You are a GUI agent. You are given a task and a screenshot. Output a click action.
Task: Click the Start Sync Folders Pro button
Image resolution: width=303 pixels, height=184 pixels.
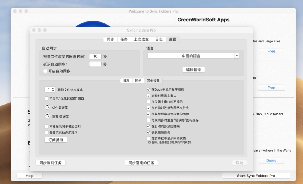tap(256, 176)
